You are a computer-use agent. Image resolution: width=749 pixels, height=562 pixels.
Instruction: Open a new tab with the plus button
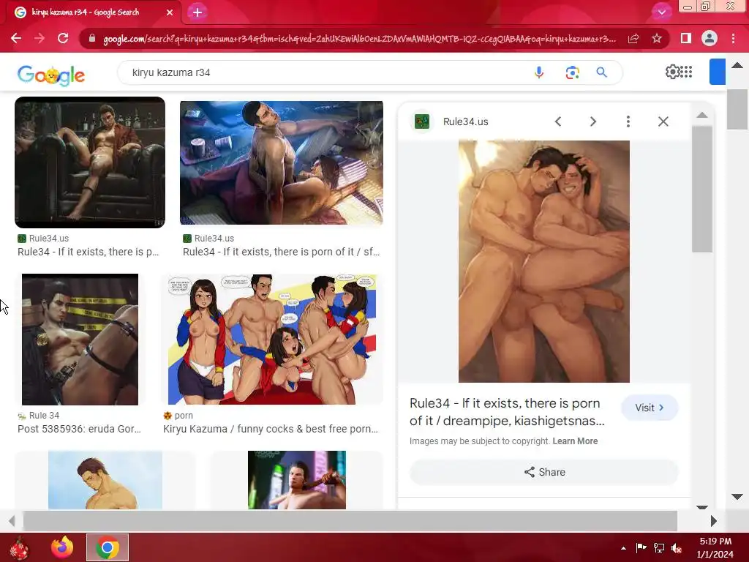click(x=197, y=12)
